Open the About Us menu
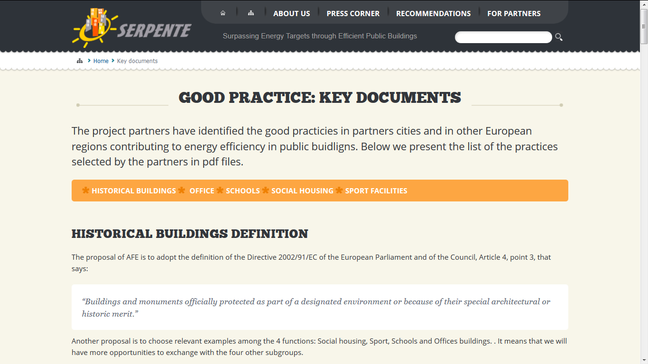Screen dimensions: 648x364 [292, 14]
